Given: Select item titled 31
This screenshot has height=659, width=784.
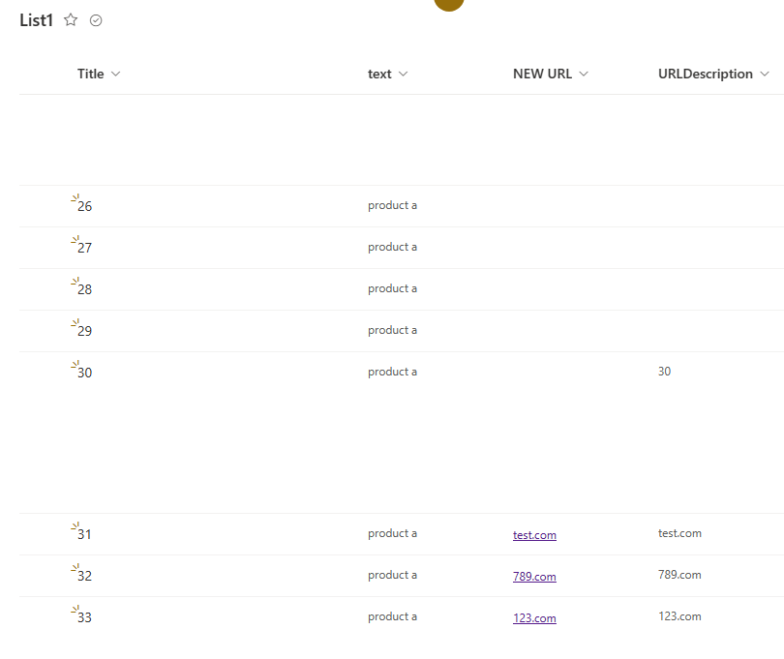Looking at the screenshot, I should click(x=84, y=534).
